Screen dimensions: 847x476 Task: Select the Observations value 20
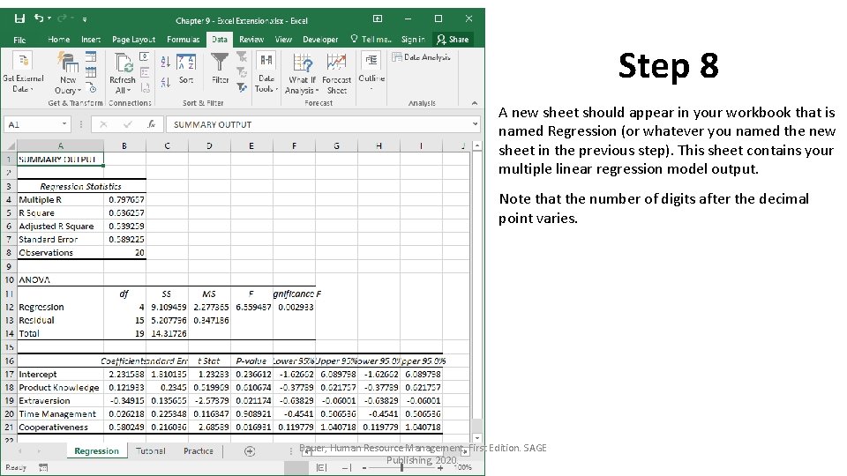coord(124,253)
